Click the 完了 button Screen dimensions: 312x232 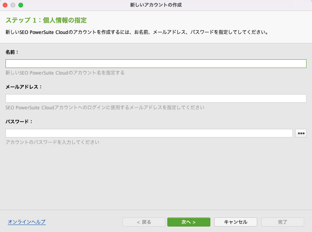[283, 222]
